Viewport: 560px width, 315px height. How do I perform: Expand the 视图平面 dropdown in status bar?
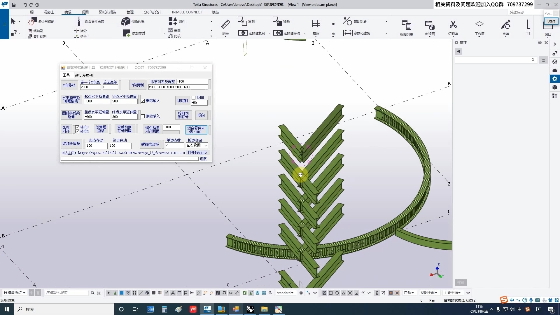pos(429,293)
